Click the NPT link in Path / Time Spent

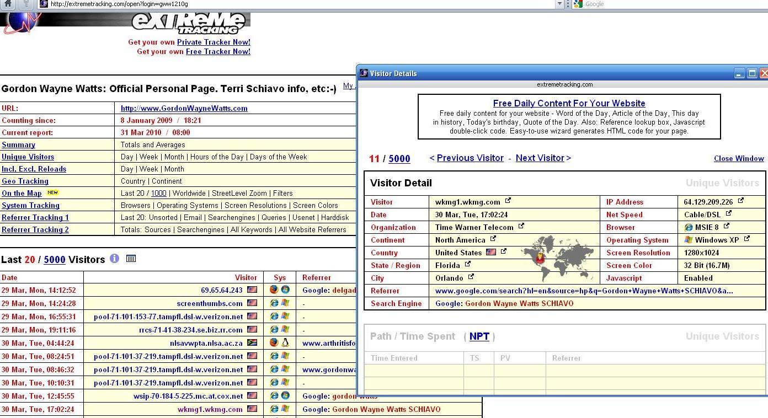pyautogui.click(x=479, y=336)
